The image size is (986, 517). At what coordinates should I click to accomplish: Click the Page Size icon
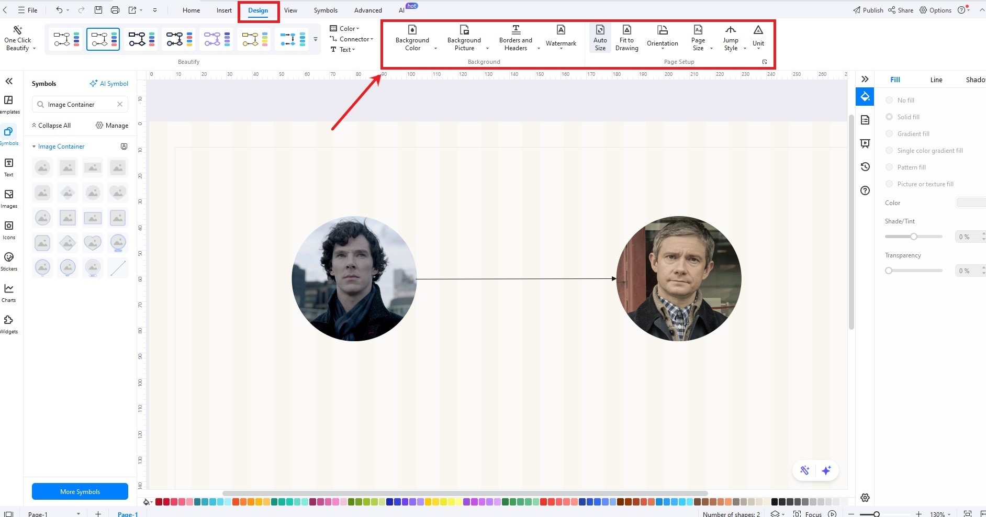(698, 30)
